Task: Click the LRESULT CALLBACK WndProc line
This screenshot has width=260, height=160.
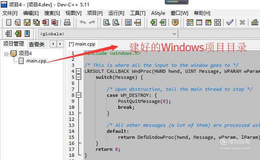Action: pyautogui.click(x=172, y=71)
